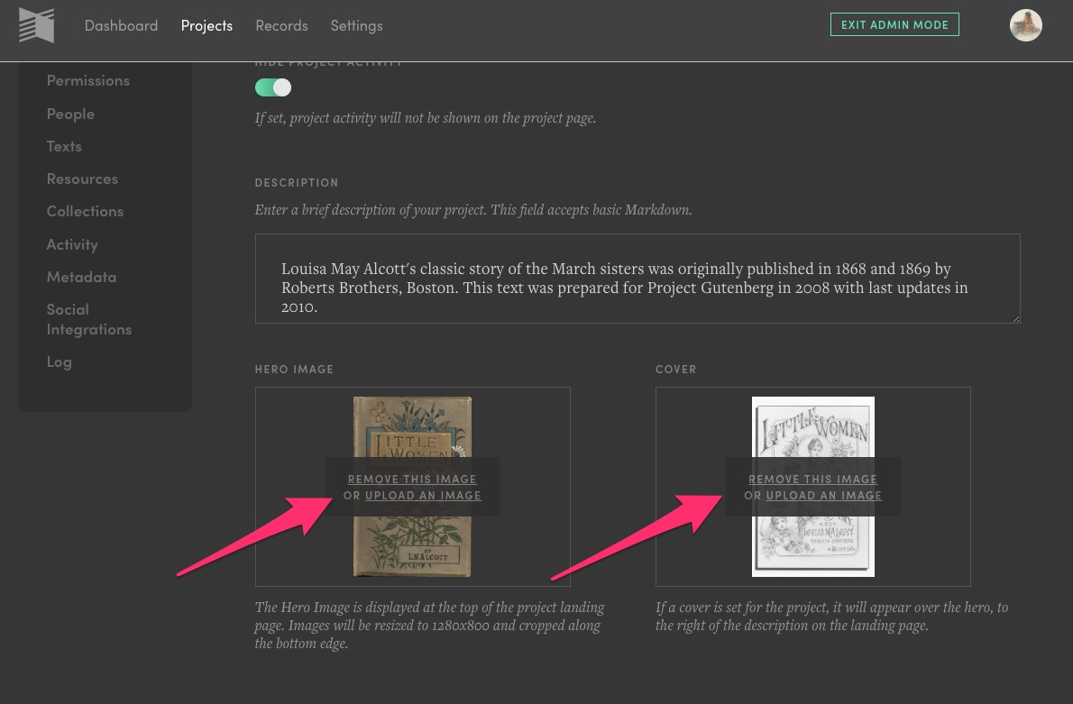Open Settings in the top navigation

coord(356,25)
